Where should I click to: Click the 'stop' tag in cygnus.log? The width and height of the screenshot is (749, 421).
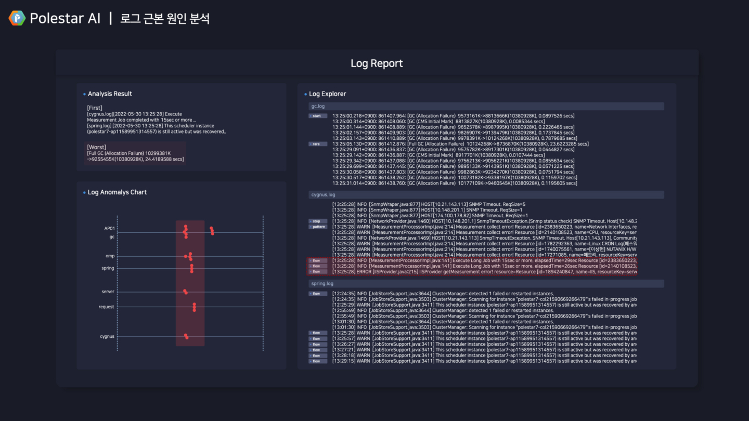coord(316,221)
